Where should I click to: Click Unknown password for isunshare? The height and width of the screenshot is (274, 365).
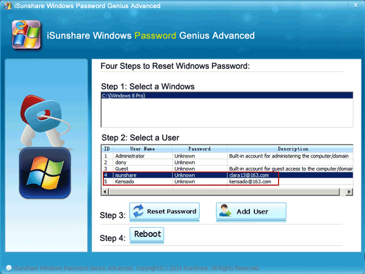pos(184,175)
